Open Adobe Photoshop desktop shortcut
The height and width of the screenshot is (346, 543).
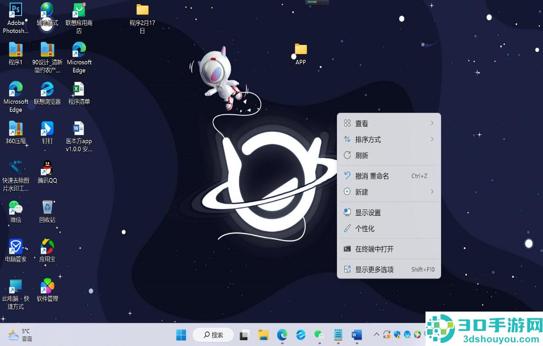click(x=16, y=18)
